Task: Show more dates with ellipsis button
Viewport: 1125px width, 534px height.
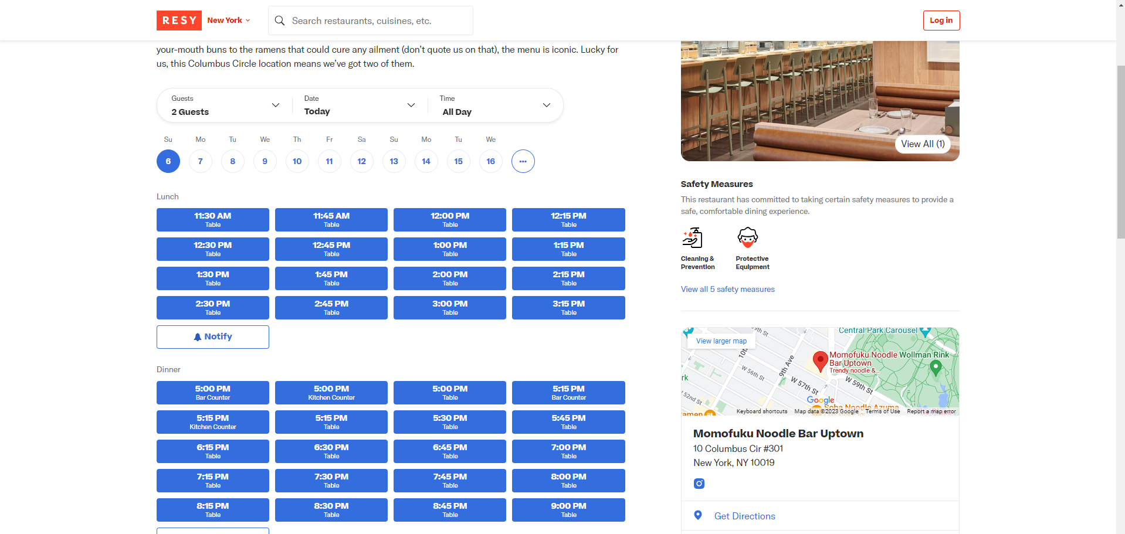Action: (x=523, y=161)
